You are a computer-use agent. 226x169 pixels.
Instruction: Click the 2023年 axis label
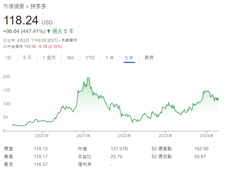click(165, 136)
